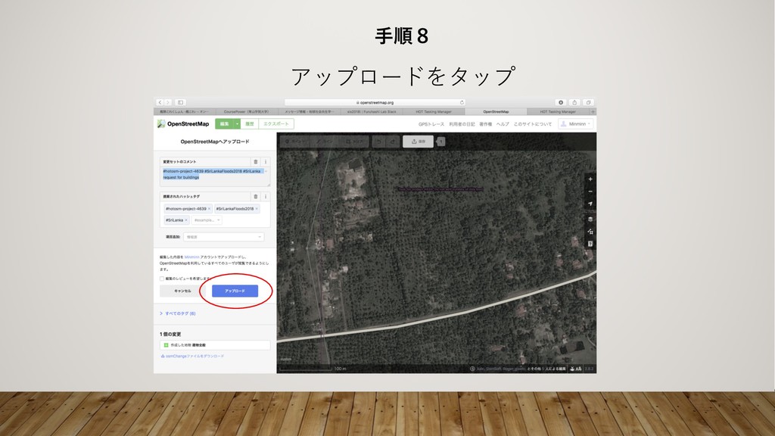Open the help link in the header

[x=503, y=124]
